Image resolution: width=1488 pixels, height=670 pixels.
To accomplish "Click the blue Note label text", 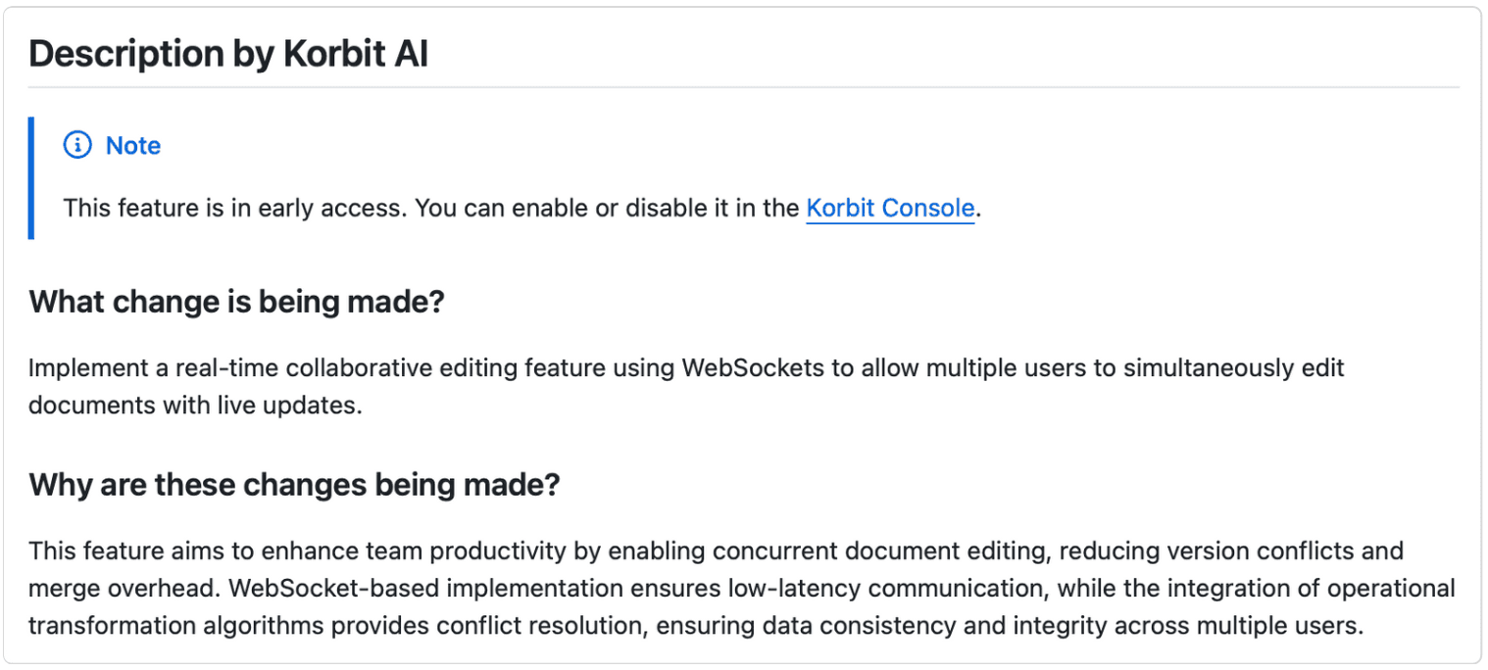I will 133,146.
